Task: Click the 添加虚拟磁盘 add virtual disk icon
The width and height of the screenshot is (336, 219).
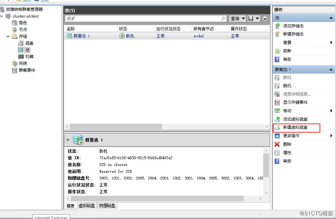Action: tap(277, 119)
